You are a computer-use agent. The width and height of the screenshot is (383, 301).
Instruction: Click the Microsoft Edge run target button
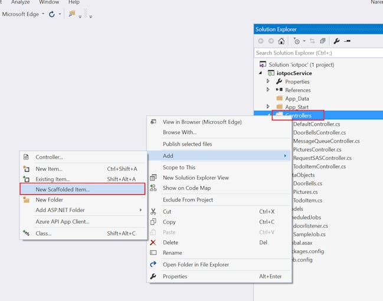(x=21, y=14)
